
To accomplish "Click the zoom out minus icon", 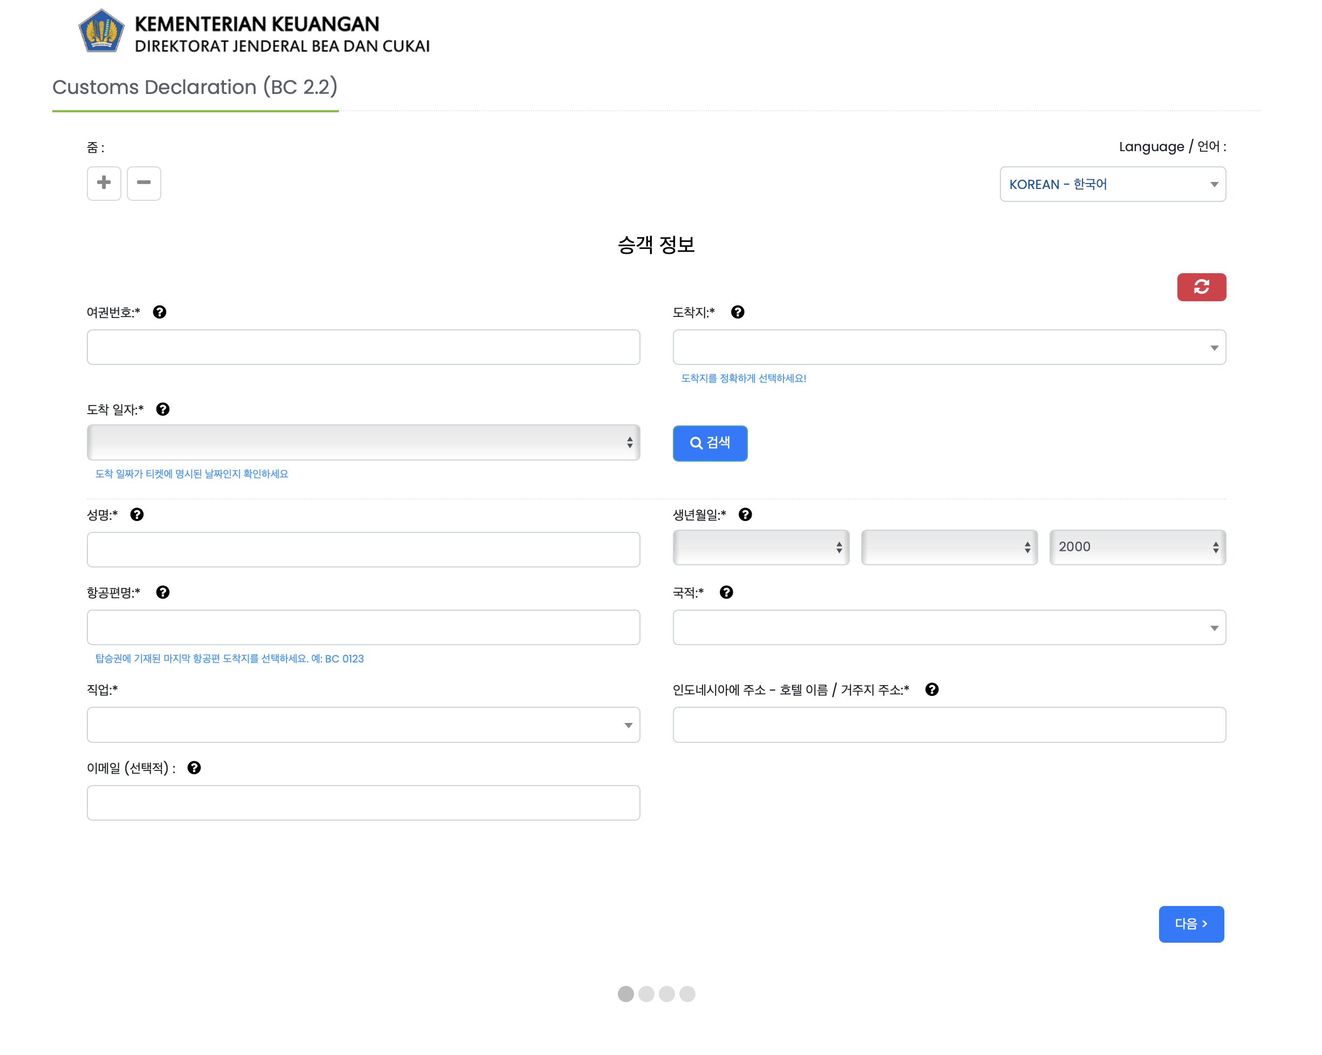I will point(144,184).
